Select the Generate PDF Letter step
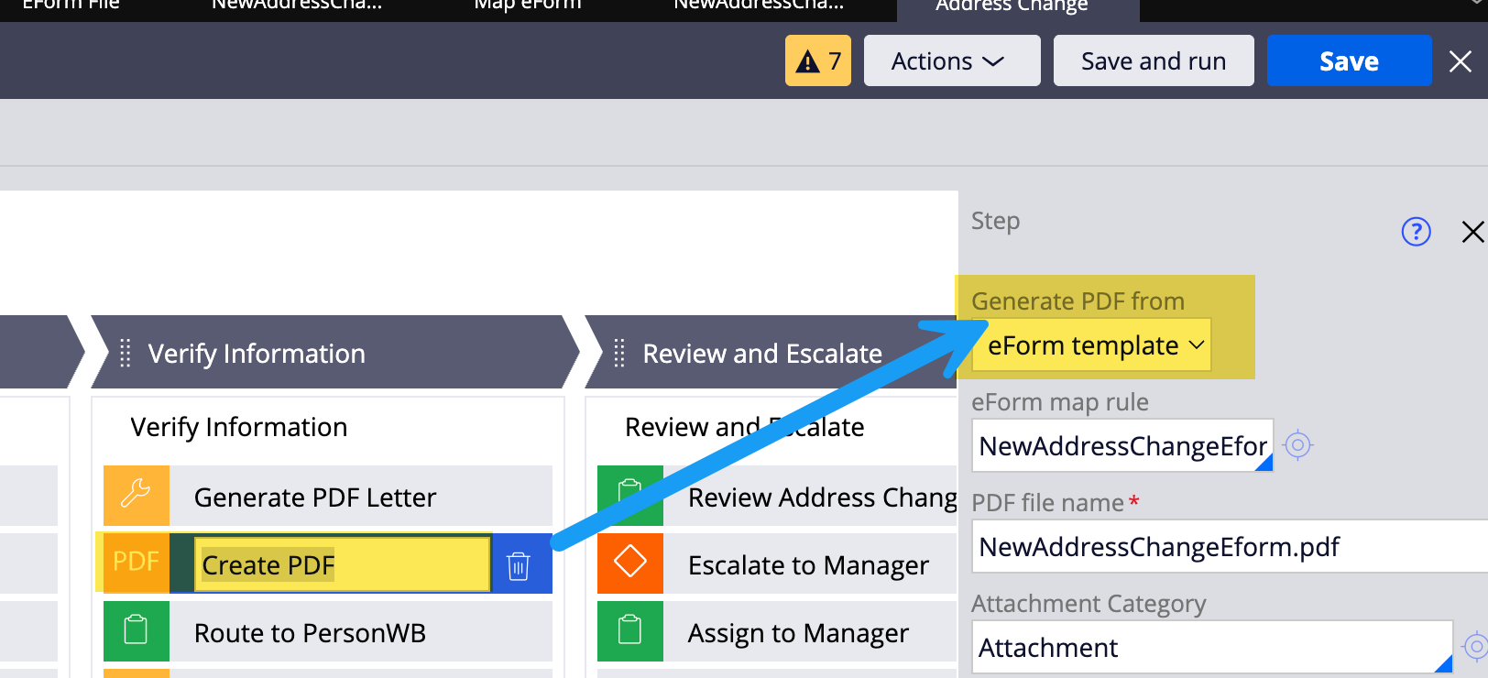 (328, 497)
